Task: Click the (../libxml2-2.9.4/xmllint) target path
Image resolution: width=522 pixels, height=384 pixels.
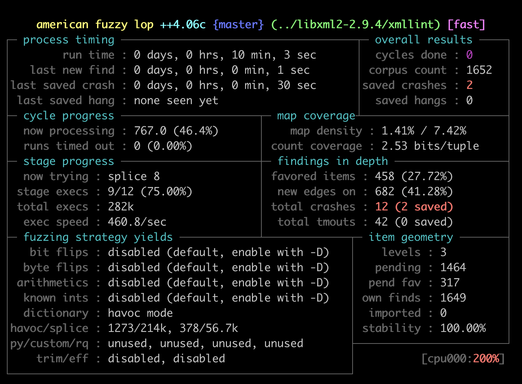Action: pos(355,25)
